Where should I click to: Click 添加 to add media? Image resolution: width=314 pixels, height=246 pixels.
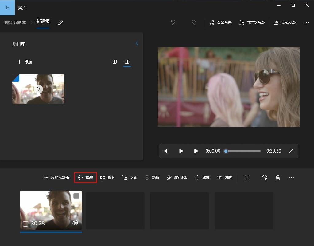point(25,62)
